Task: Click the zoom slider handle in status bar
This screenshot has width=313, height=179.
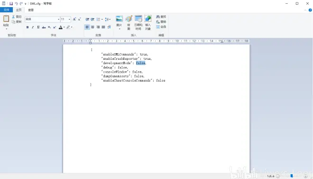Action: [x=292, y=176]
